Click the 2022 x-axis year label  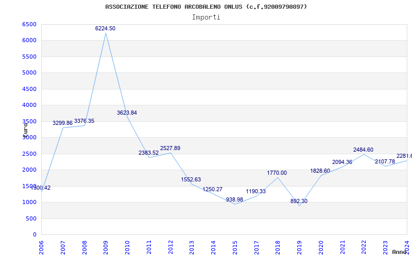click(x=364, y=248)
